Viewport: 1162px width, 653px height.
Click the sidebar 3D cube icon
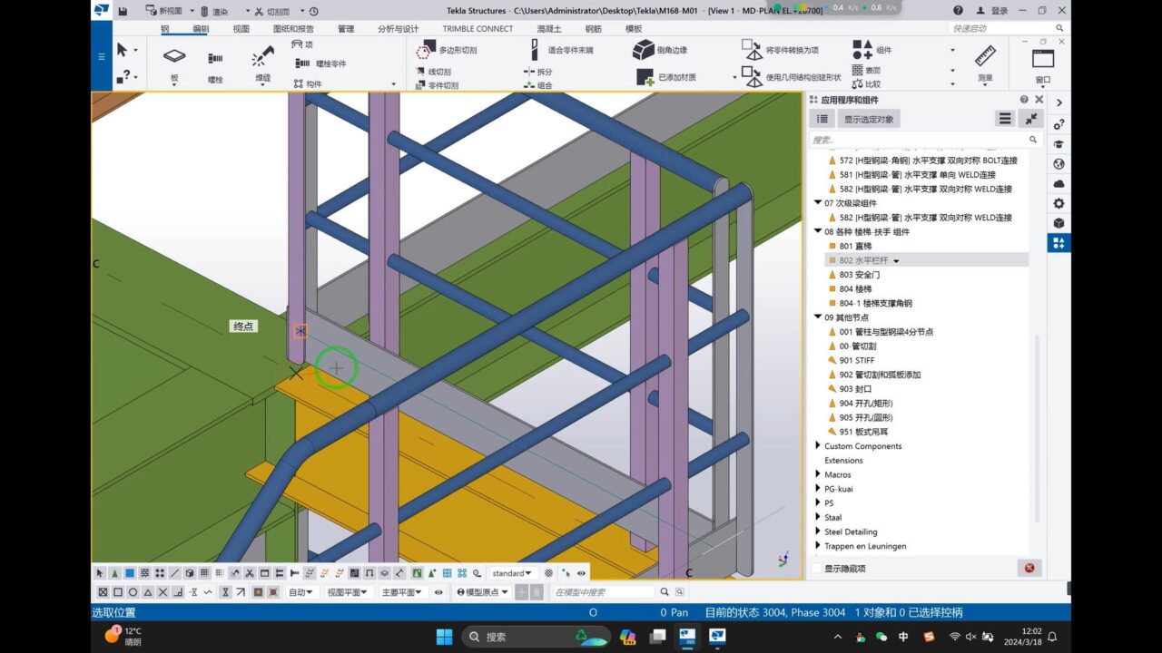(x=1059, y=223)
